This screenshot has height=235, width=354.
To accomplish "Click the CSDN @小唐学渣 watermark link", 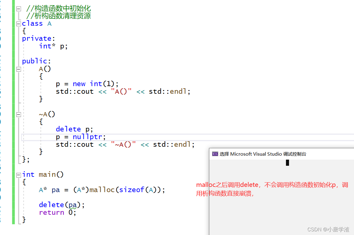I will pos(328,229).
